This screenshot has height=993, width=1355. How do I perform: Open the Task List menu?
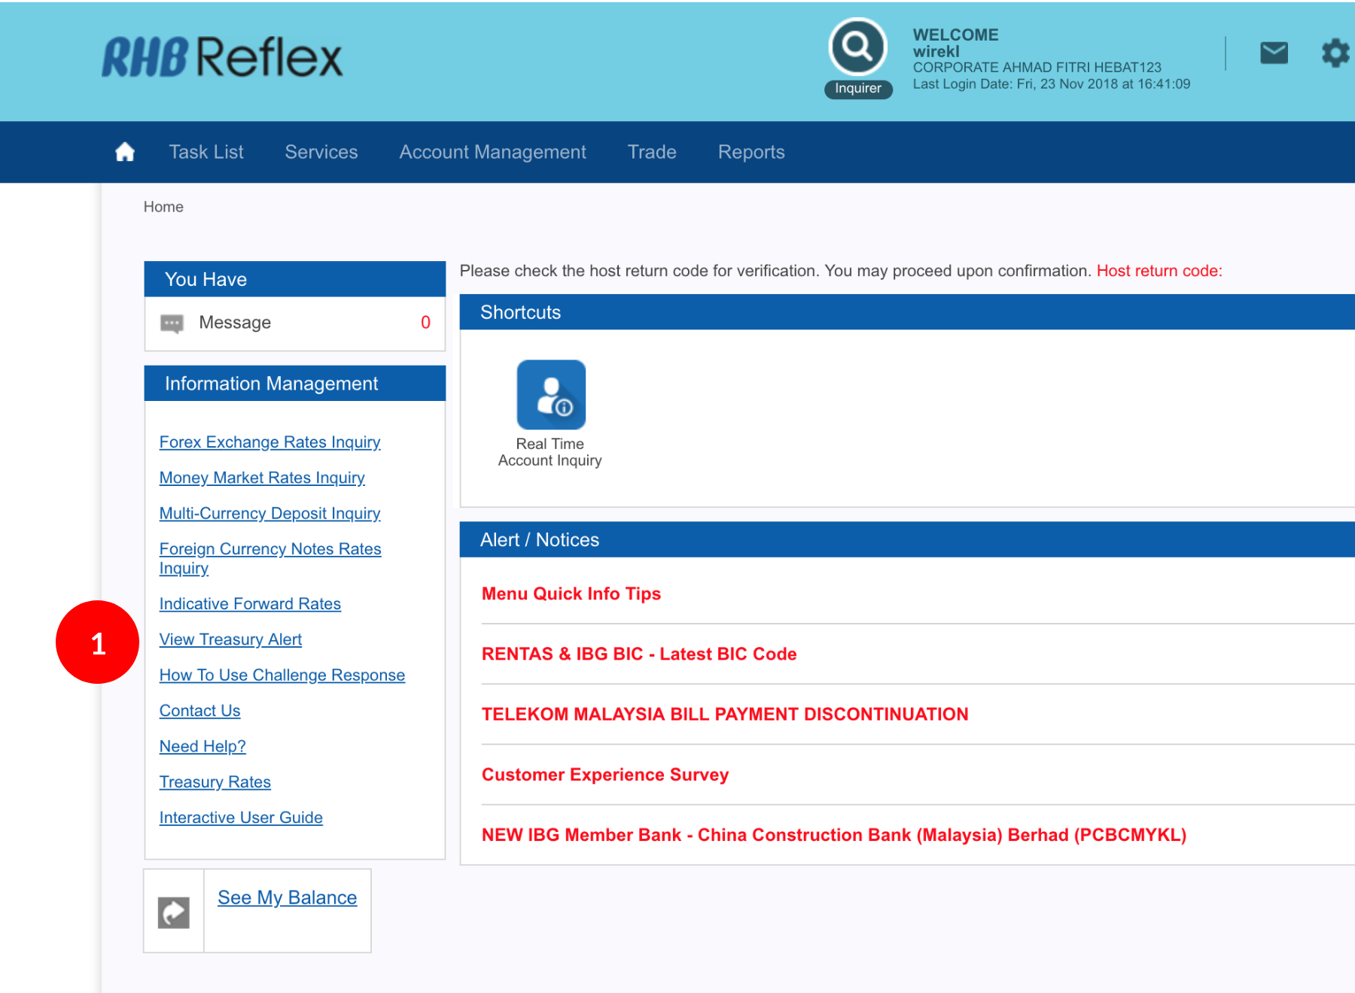point(206,152)
